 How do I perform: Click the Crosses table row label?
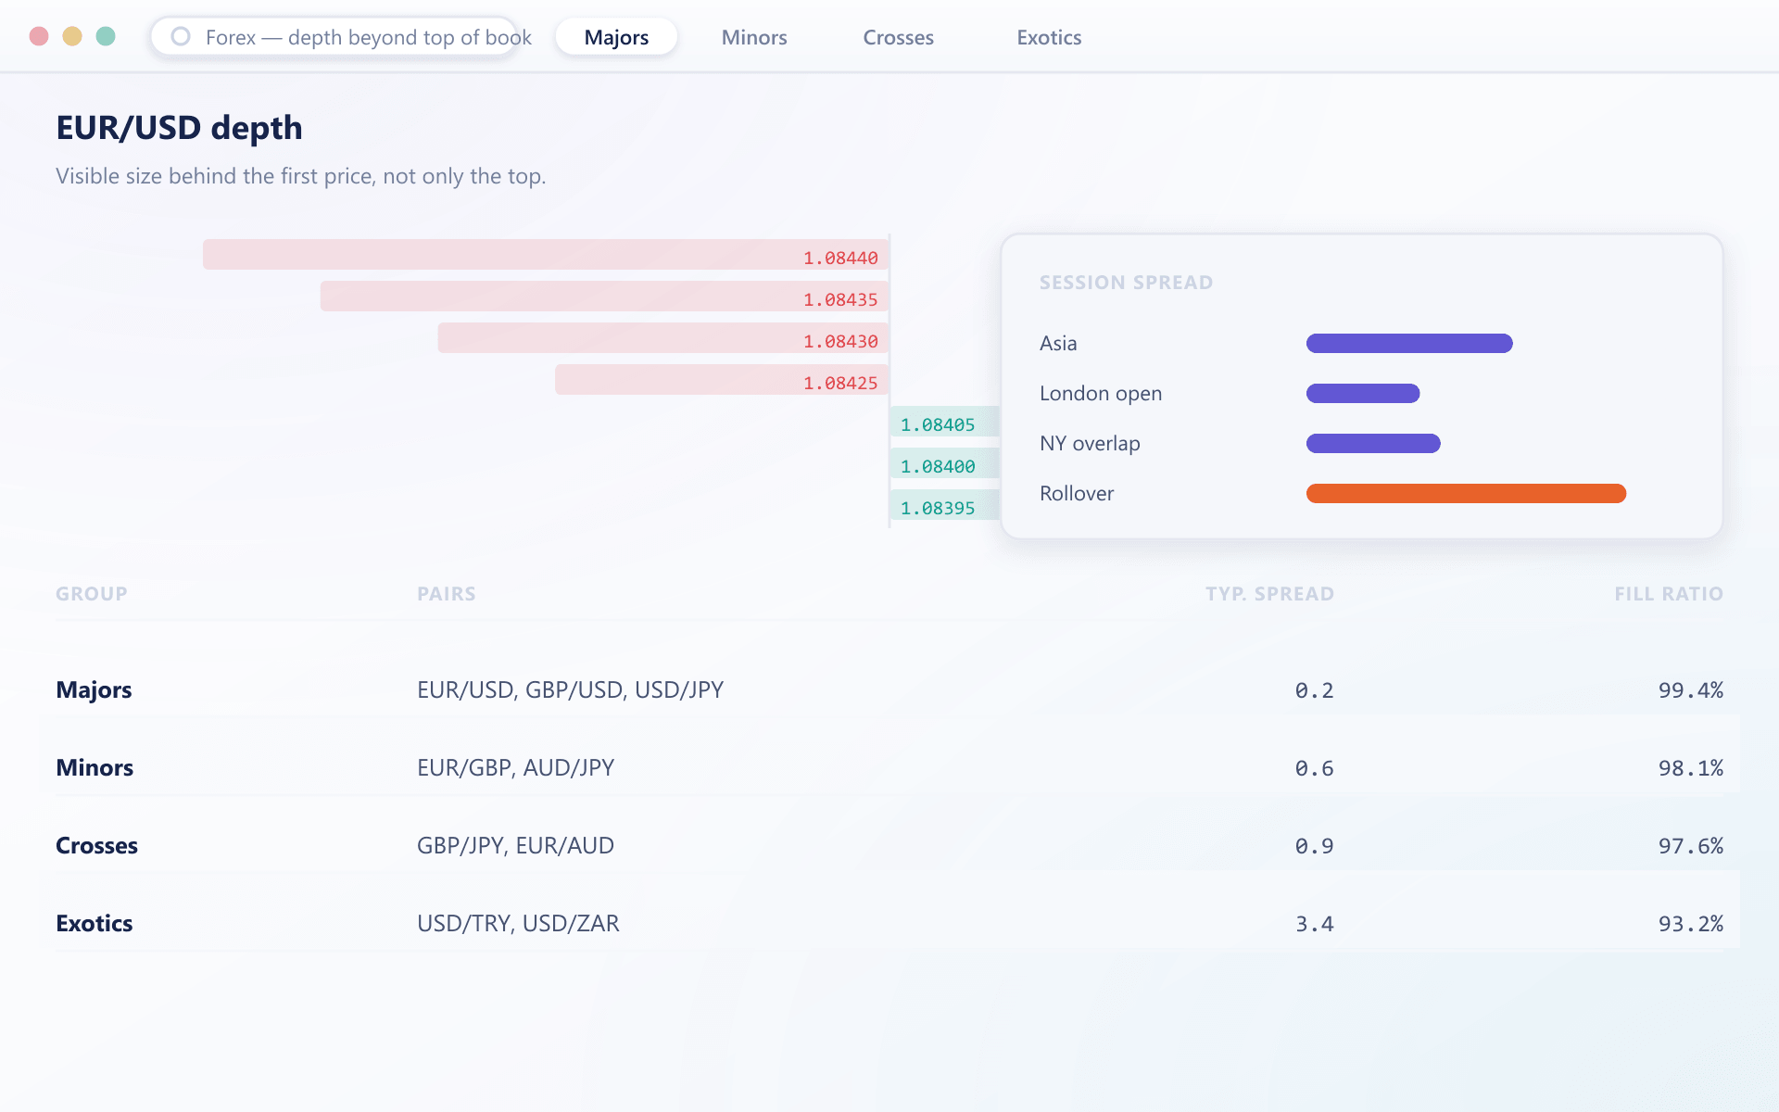point(96,845)
